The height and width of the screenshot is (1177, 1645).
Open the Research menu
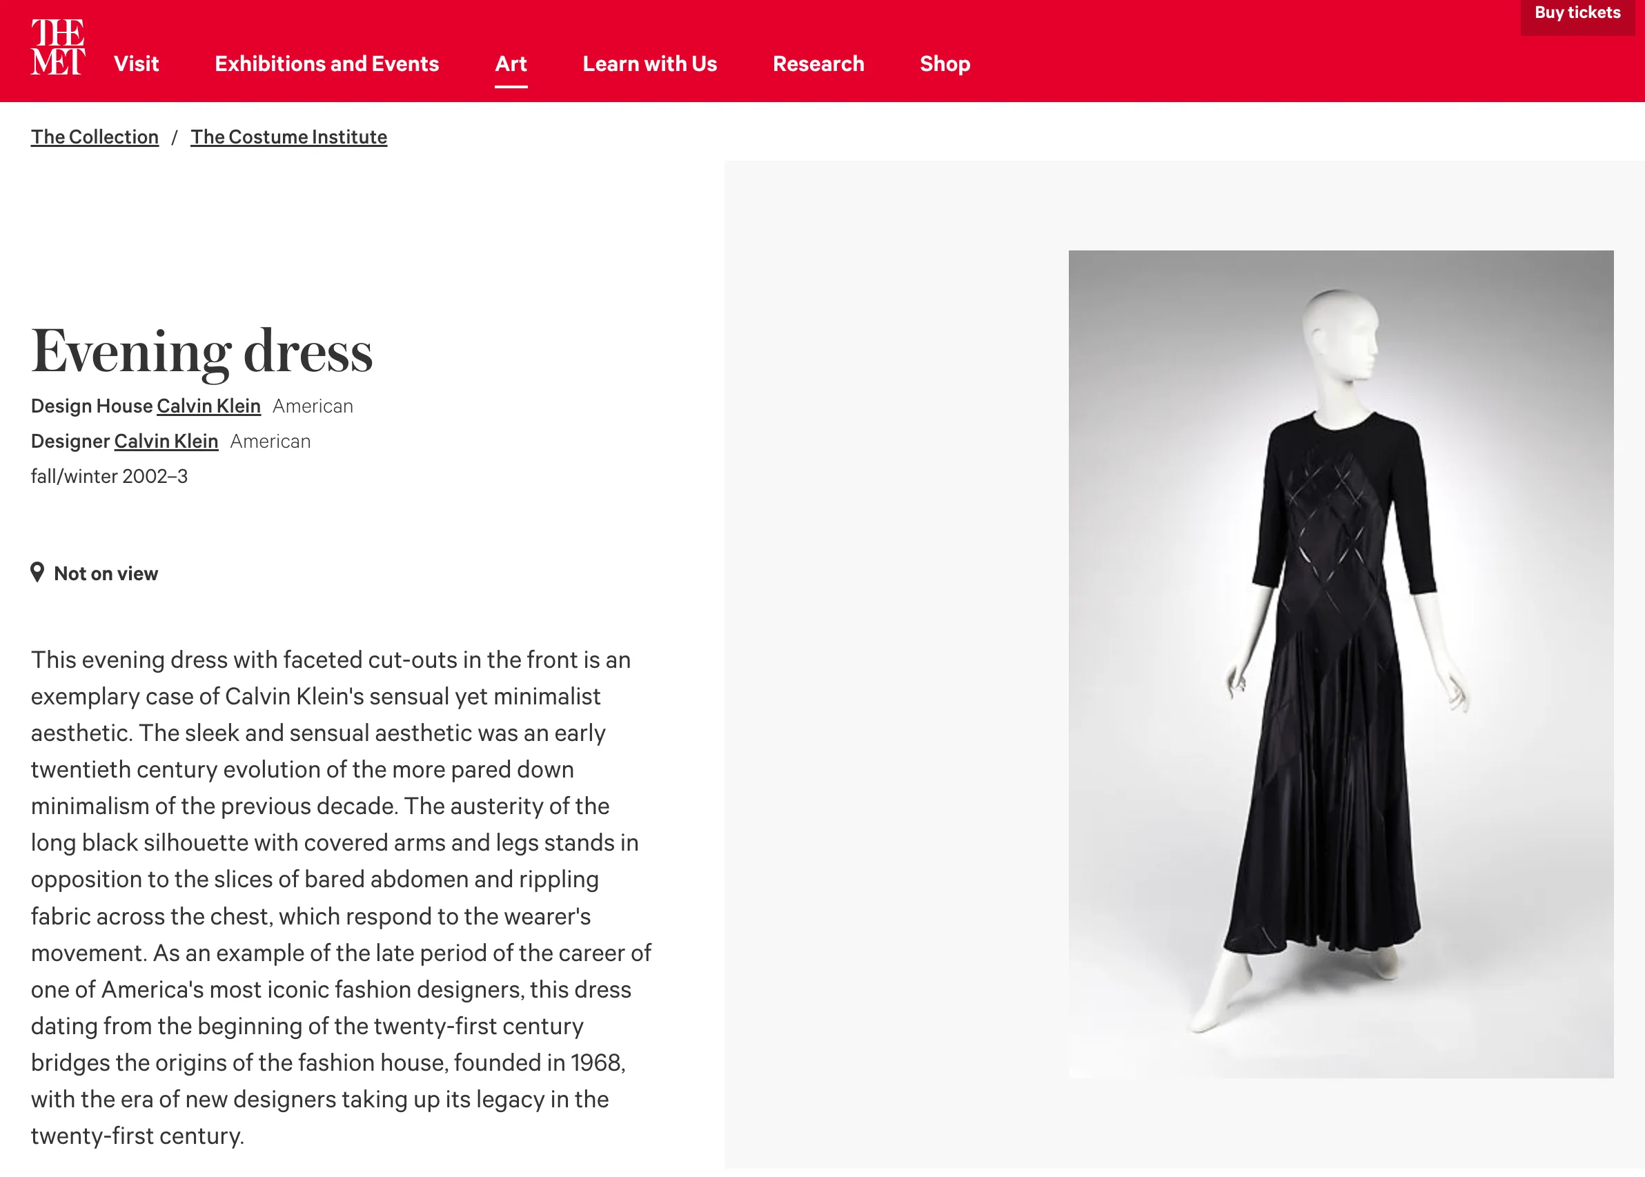[819, 63]
